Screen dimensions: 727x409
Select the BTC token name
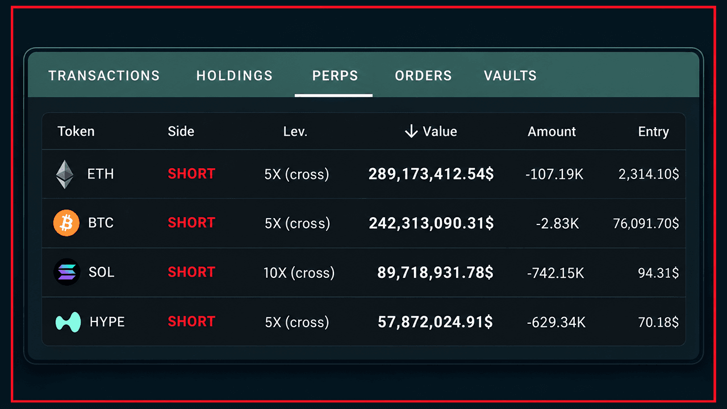(101, 223)
